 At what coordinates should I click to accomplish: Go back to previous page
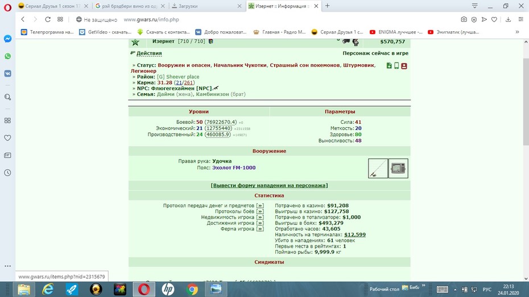pyautogui.click(x=23, y=19)
